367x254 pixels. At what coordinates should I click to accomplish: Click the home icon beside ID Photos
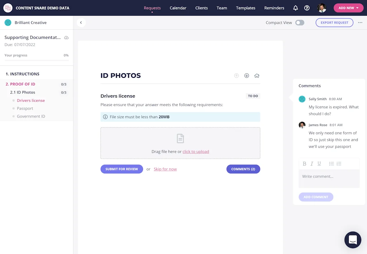coord(257,76)
